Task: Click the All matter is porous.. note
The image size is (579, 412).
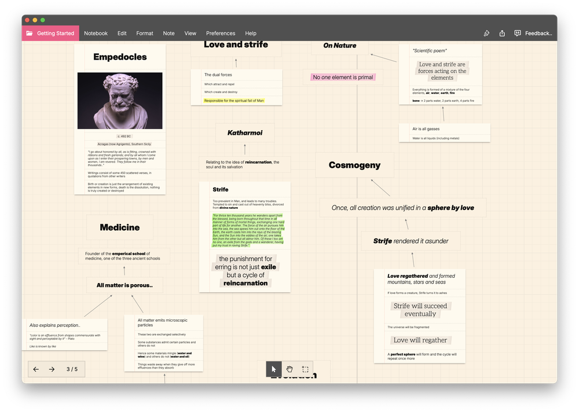Action: (x=124, y=285)
